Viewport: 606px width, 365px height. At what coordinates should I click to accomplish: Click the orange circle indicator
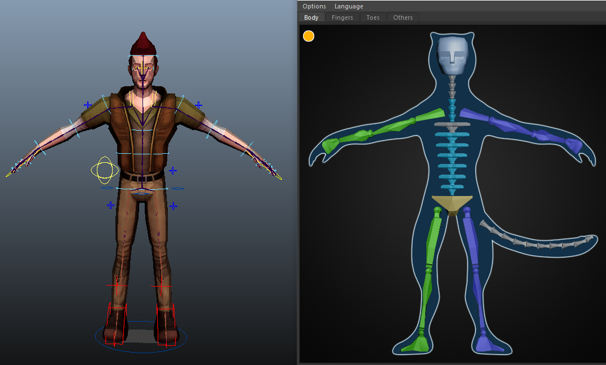pyautogui.click(x=309, y=36)
